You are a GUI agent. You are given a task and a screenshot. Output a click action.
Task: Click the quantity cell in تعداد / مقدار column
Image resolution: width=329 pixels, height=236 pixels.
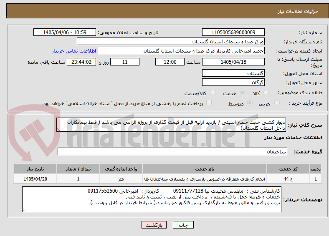78,179
